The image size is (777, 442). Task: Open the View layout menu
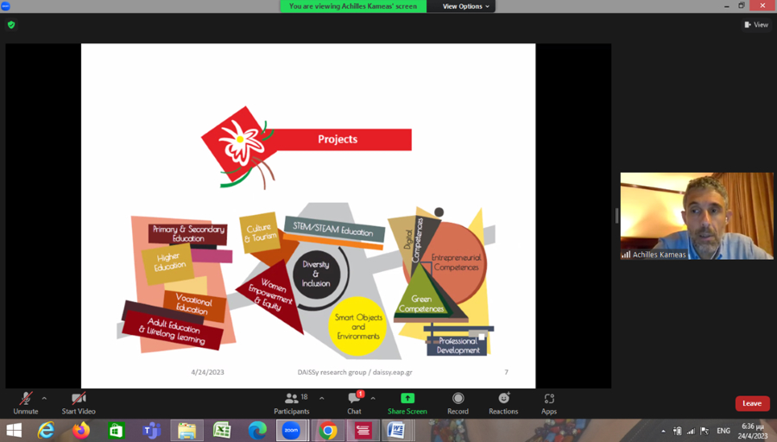click(755, 25)
